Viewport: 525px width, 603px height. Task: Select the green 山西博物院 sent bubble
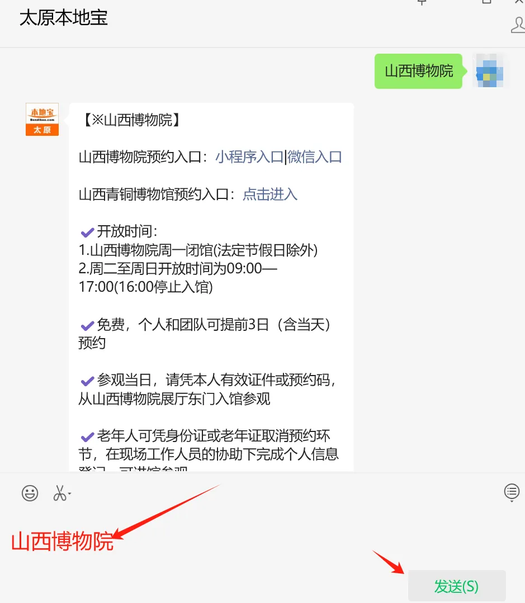tap(419, 71)
